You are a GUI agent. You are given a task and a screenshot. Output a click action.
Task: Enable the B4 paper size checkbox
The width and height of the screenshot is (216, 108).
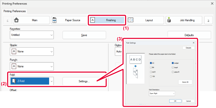pos(151,67)
